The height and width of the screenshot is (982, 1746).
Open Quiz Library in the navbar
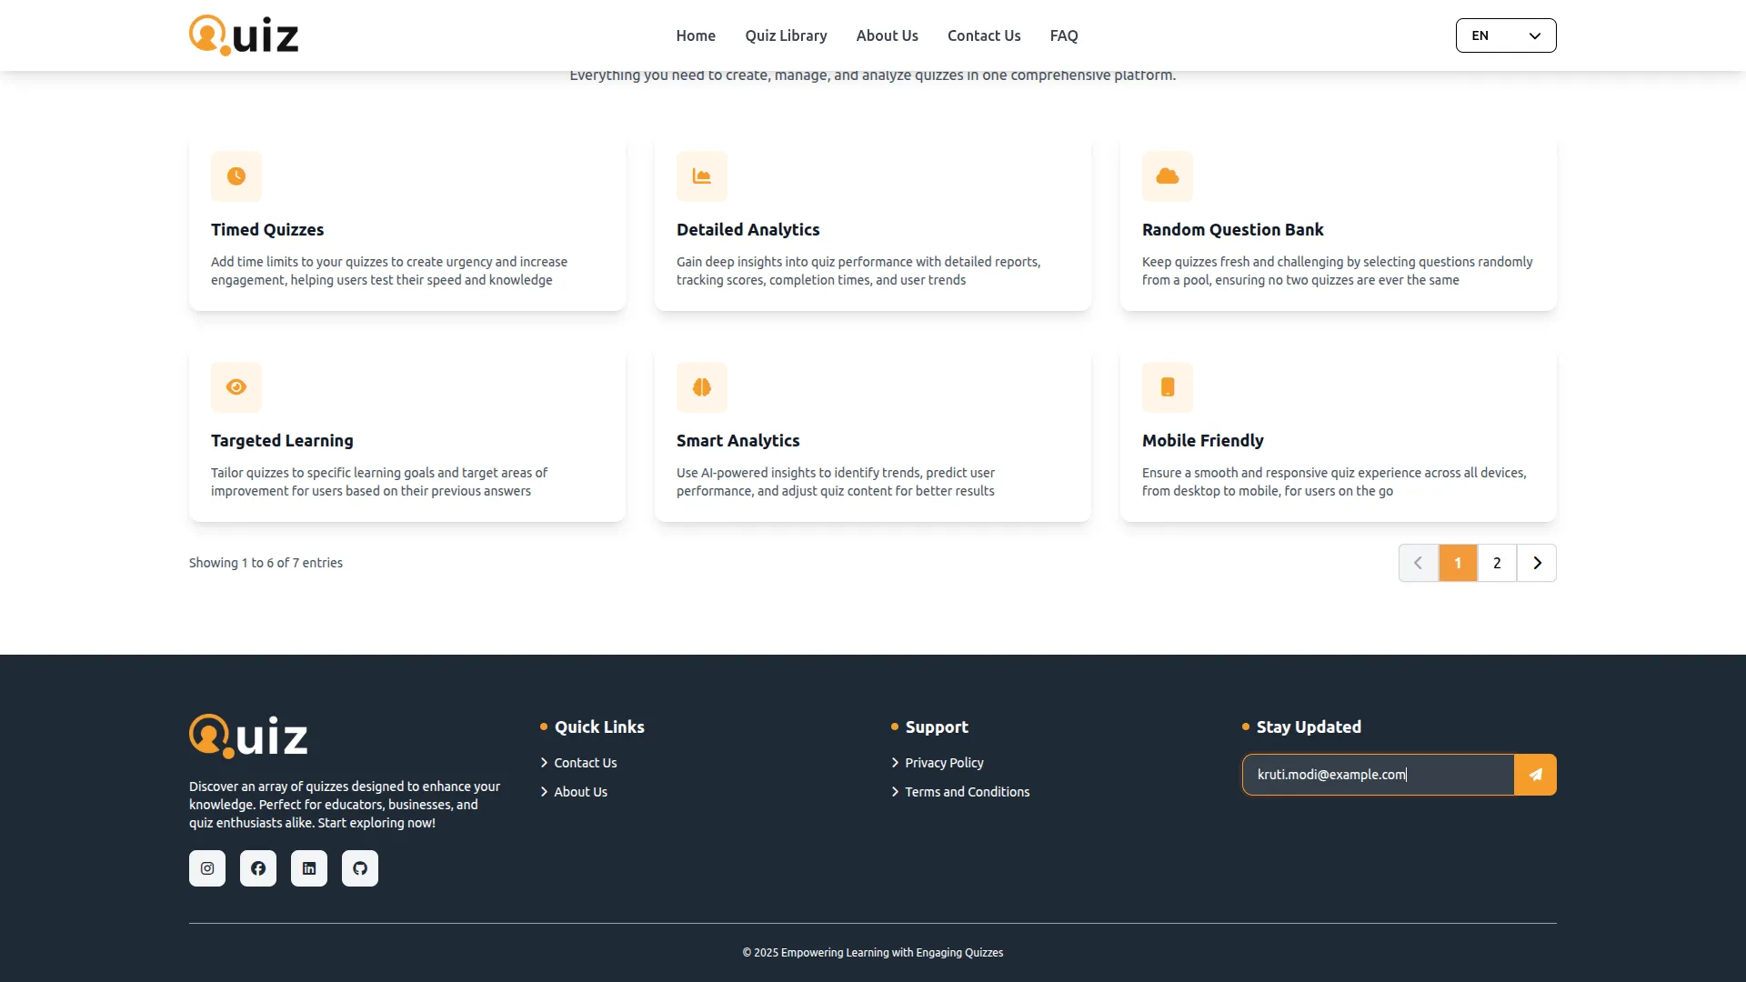pos(786,35)
